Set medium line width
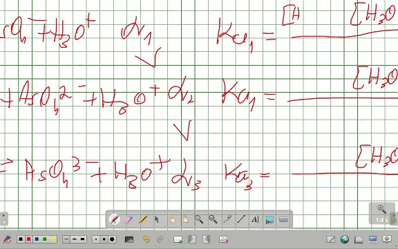 [75, 239]
